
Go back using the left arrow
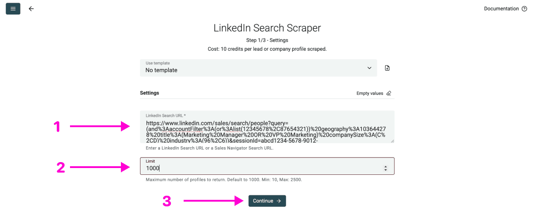(31, 9)
